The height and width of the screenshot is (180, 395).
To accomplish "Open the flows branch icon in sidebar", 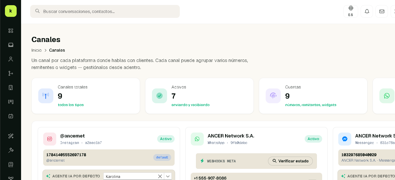I will pyautogui.click(x=11, y=73).
